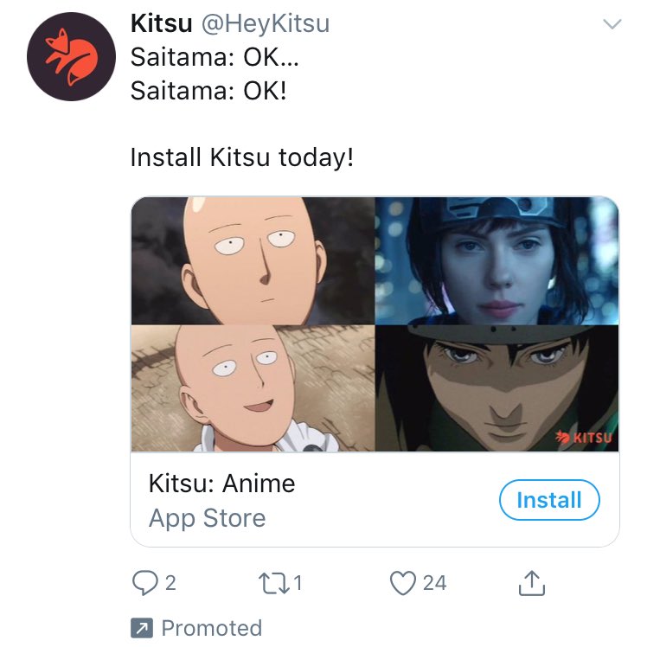Viewport: 647px width, 647px height.
Task: View the smiling Saitama image panel
Action: point(253,388)
